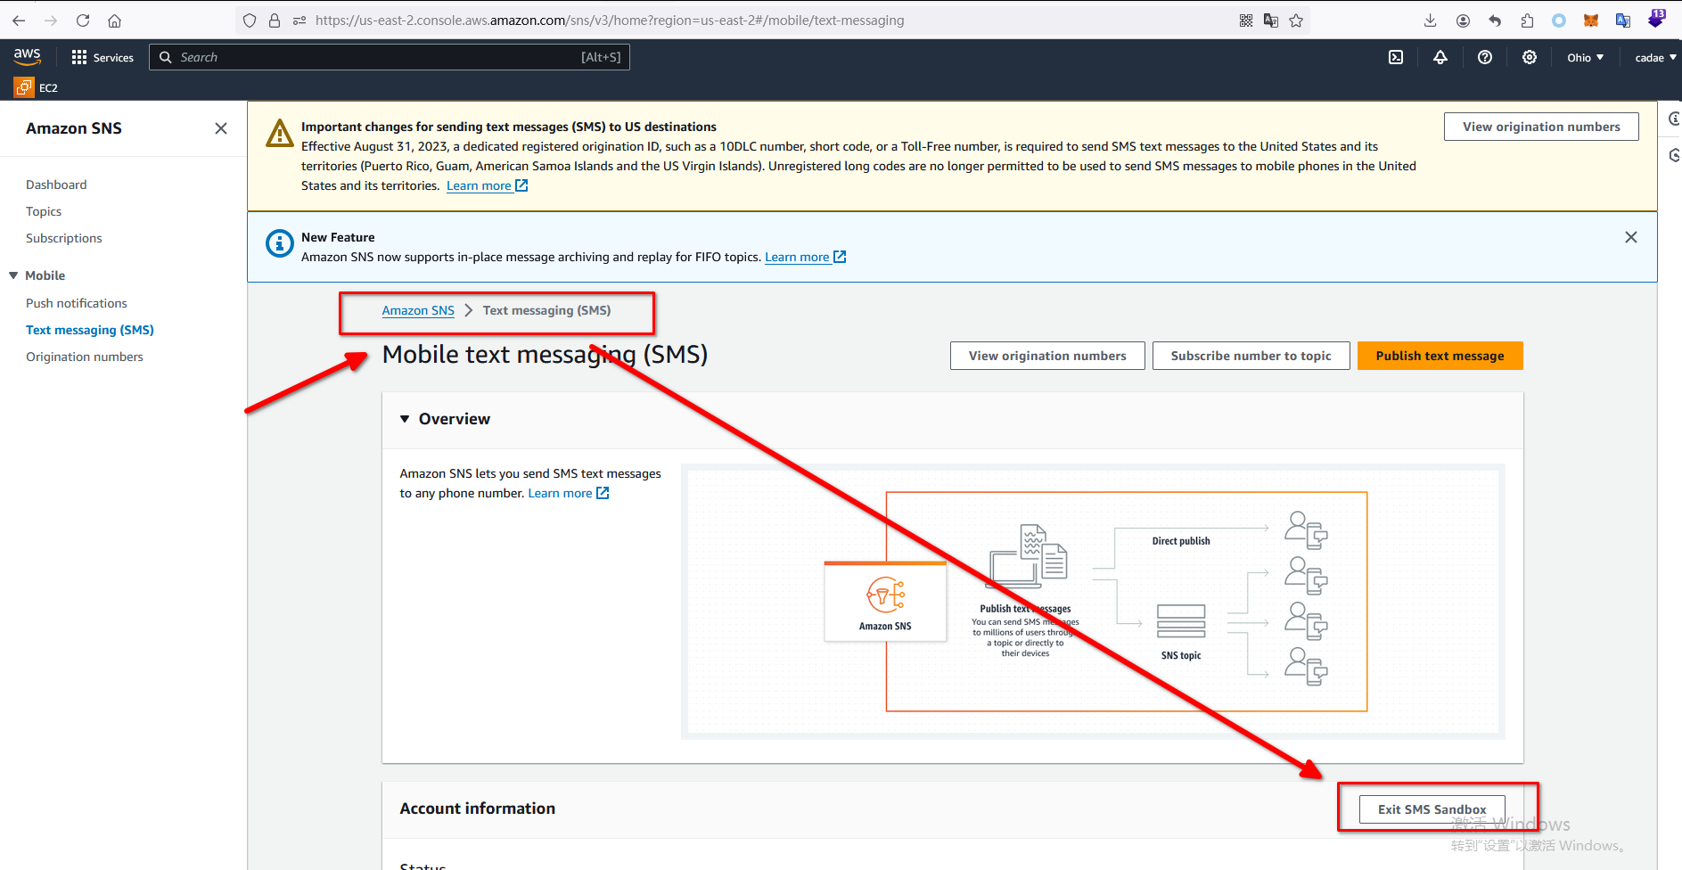1682x870 pixels.
Task: Open Topics in the sidebar
Action: 44,211
